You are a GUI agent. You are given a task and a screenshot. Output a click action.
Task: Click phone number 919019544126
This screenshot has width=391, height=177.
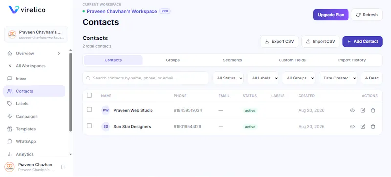point(188,127)
